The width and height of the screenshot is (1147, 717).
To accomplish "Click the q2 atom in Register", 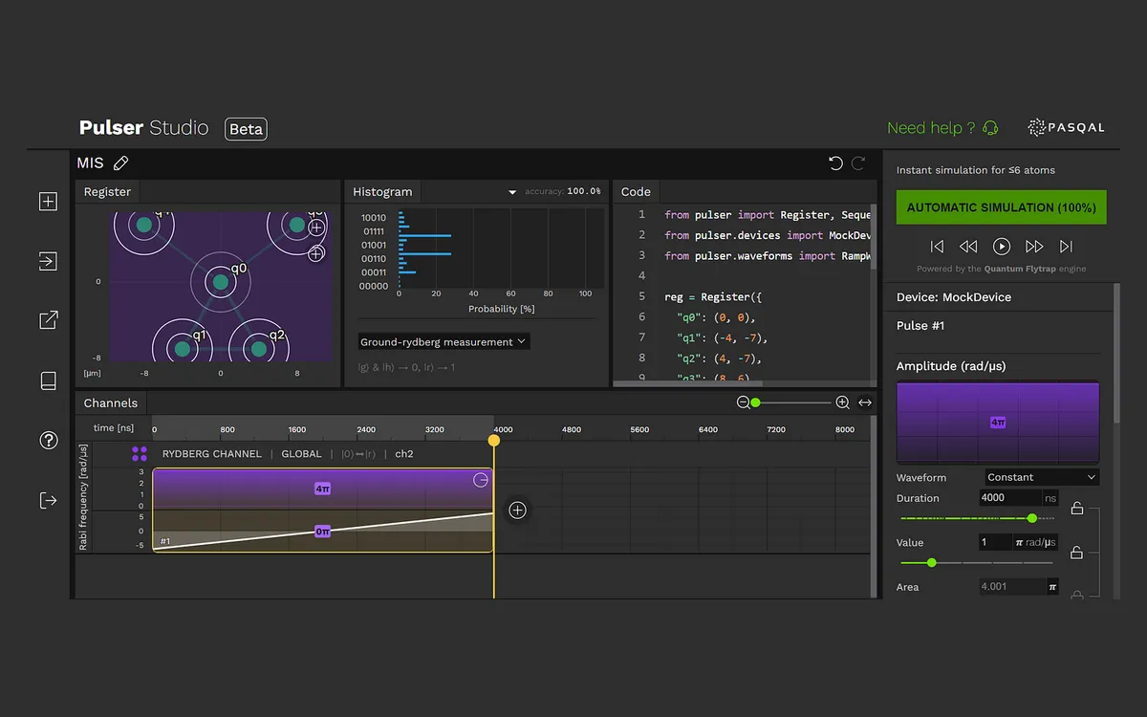I will pos(259,349).
